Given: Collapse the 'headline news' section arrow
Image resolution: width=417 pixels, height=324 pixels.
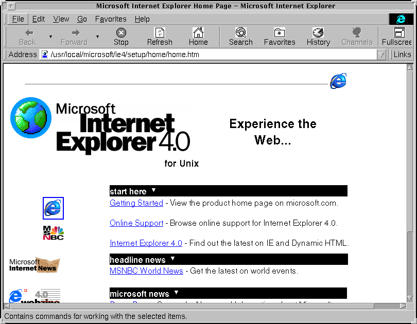Looking at the screenshot, I should pyautogui.click(x=173, y=258).
